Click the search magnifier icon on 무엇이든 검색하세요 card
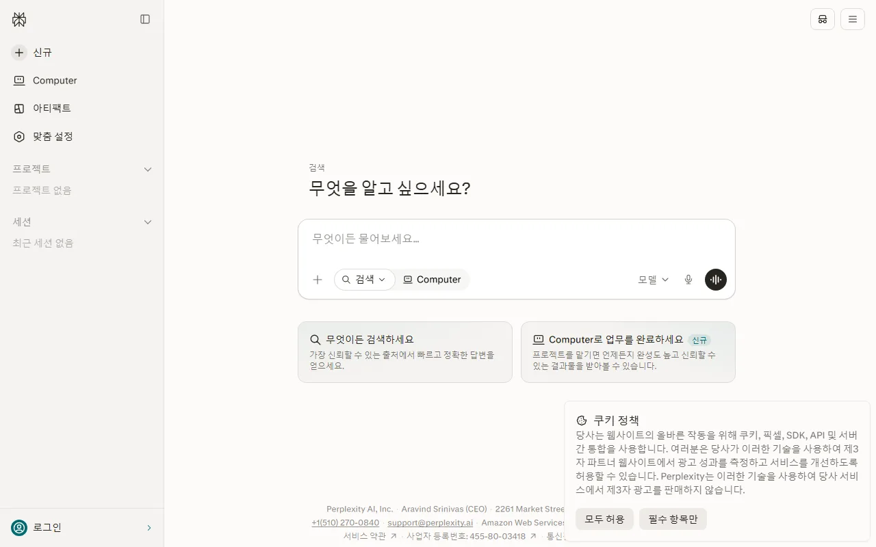 [315, 340]
